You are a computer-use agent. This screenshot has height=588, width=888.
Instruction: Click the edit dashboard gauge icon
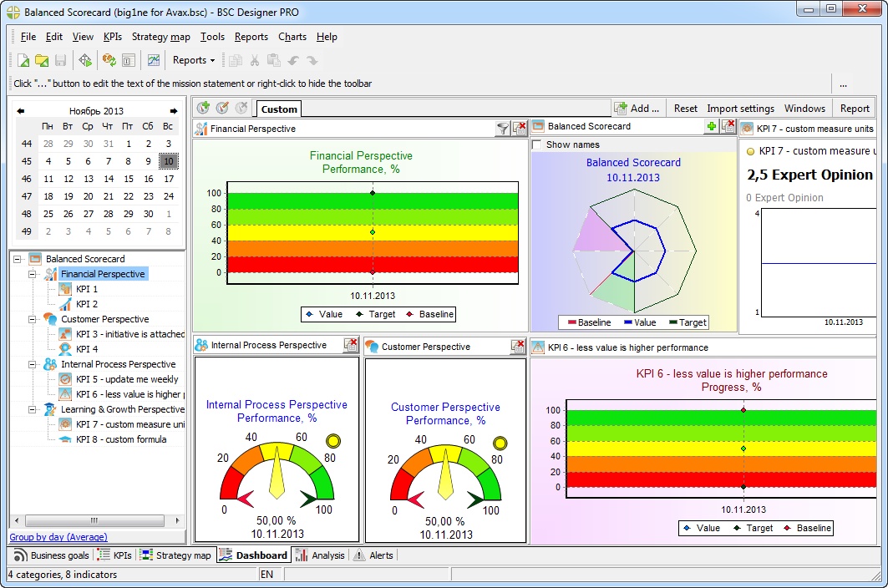tap(222, 108)
